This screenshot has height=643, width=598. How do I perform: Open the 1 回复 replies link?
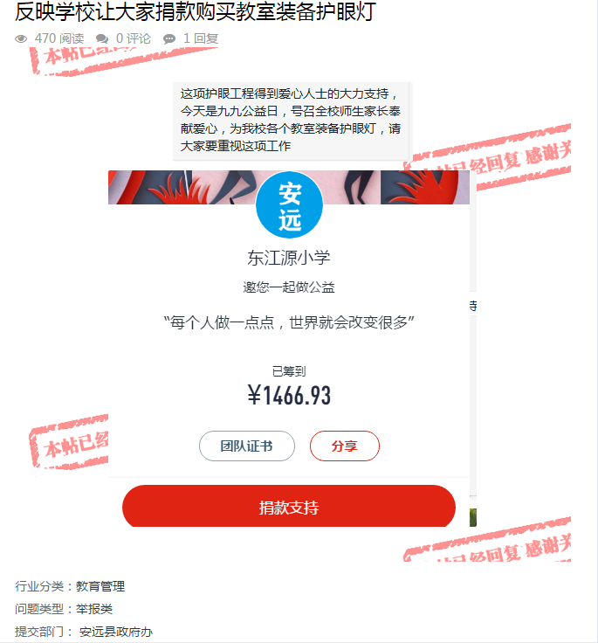coord(201,38)
